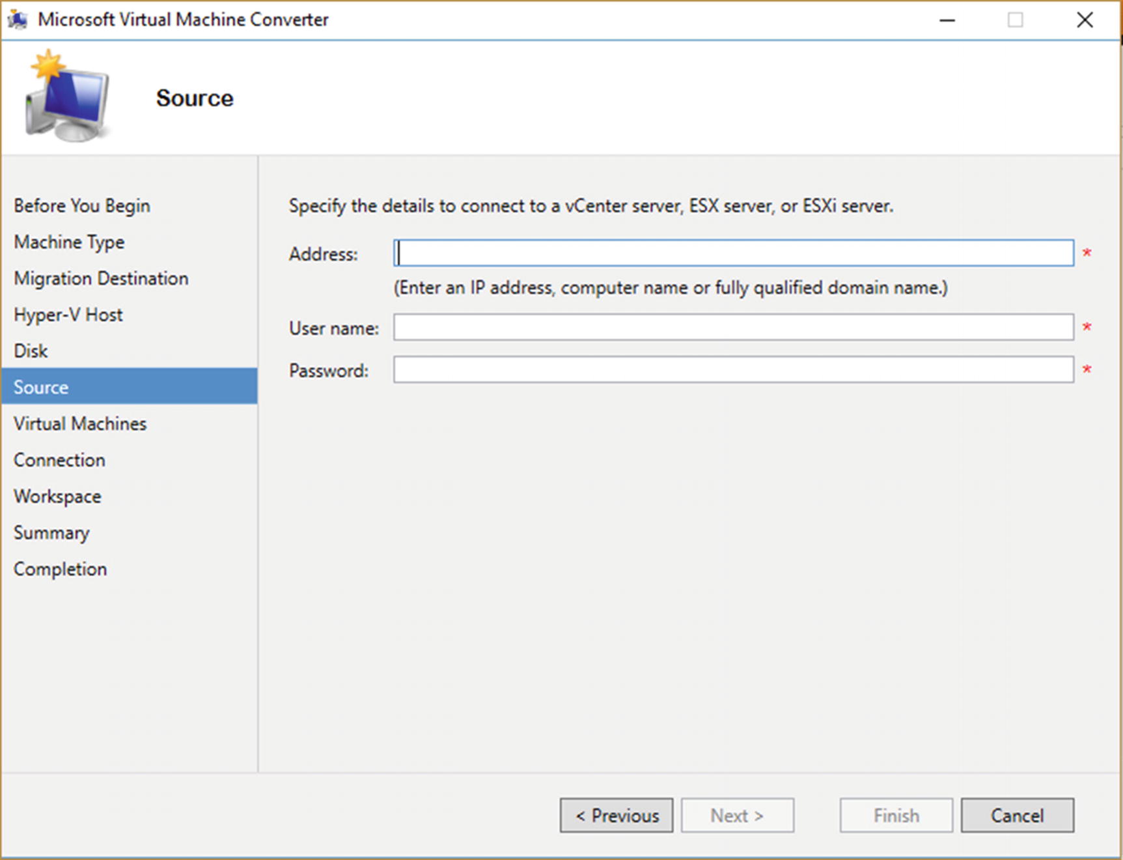Click the 'Specify the details to connect' instruction
Screen dimensions: 1123x860
[x=591, y=206]
